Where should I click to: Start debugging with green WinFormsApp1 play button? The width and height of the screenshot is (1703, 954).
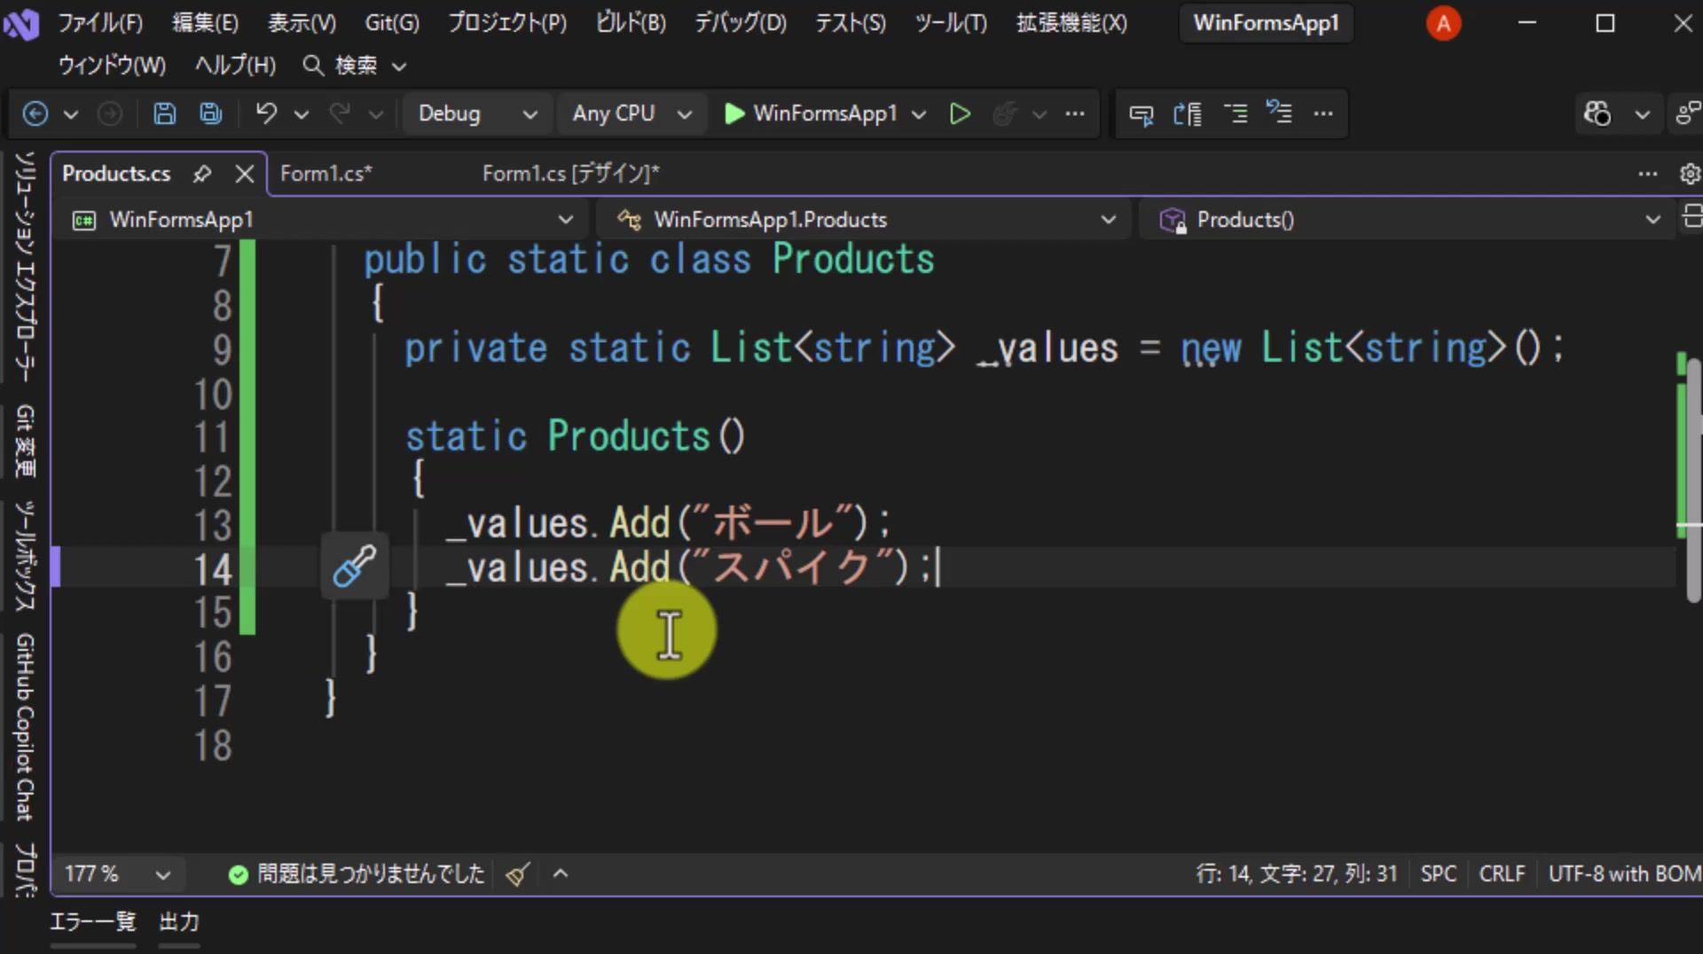coord(811,113)
